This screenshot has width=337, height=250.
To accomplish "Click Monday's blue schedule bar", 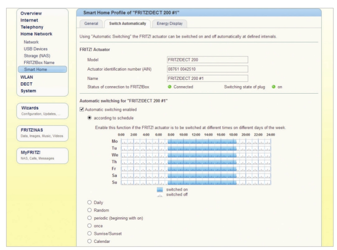I will (202, 142).
